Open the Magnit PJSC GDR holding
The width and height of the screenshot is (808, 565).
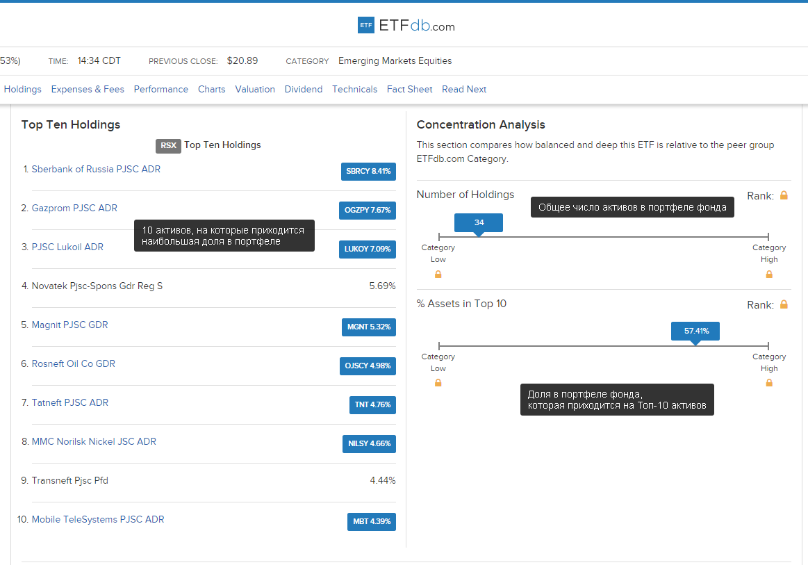[x=69, y=325]
